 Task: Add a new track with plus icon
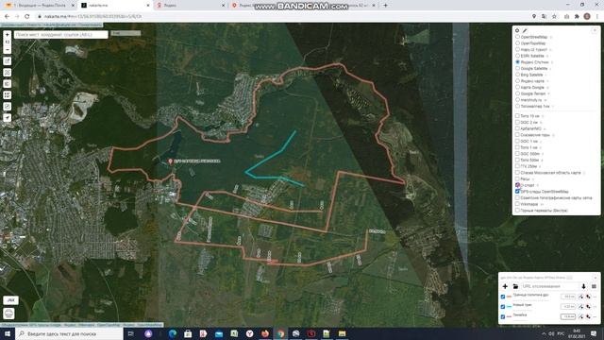pyautogui.click(x=505, y=286)
